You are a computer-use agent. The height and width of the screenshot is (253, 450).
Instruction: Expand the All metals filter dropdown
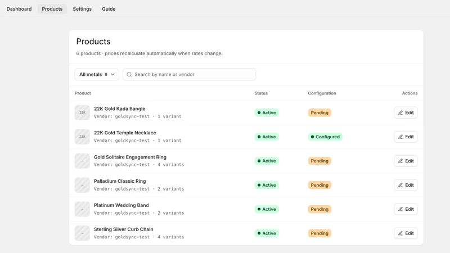(97, 74)
